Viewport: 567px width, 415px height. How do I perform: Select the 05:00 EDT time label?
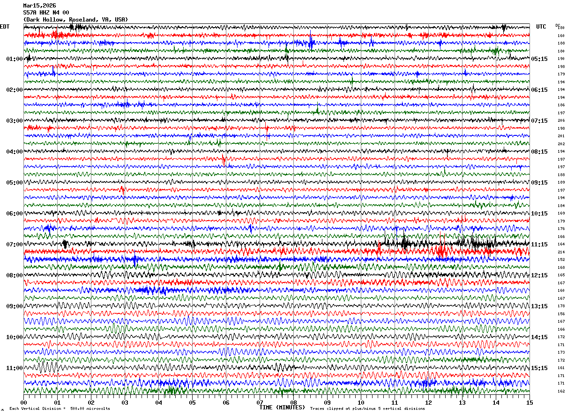(x=15, y=183)
